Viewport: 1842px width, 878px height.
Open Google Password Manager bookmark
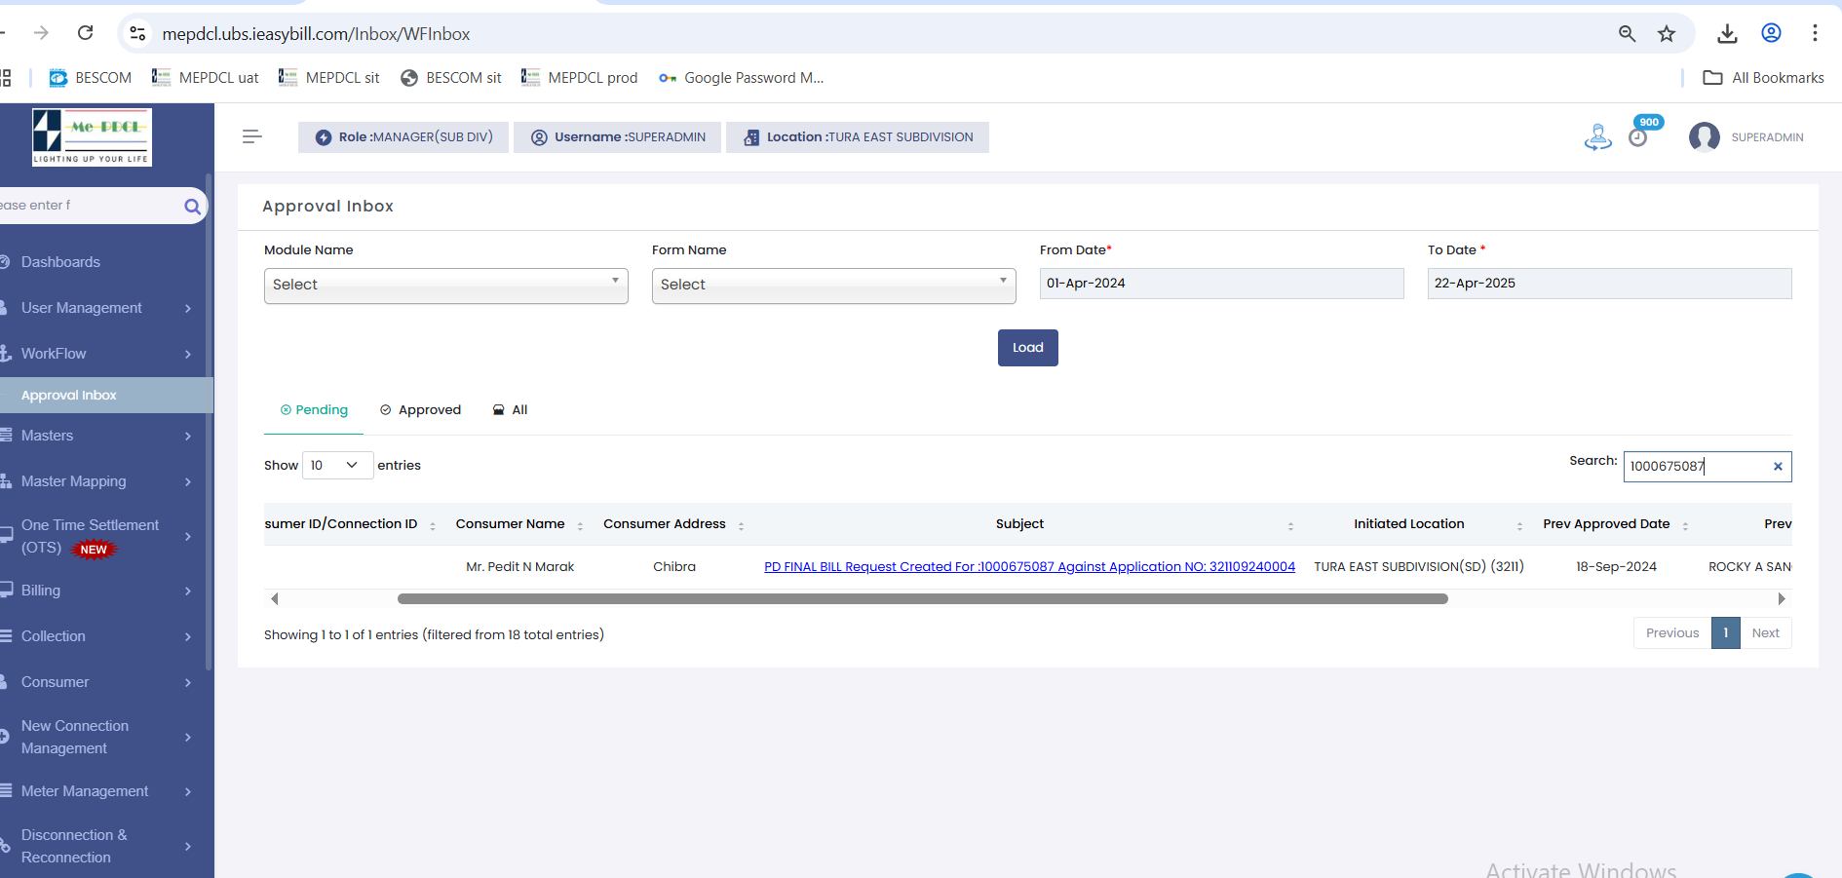coord(741,78)
